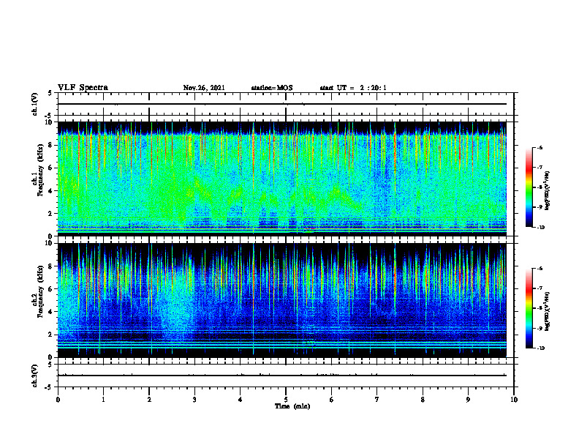This screenshot has height=448, width=579.
Task: Click the "-10" label on ch.1 colorbar
Action: (541, 228)
